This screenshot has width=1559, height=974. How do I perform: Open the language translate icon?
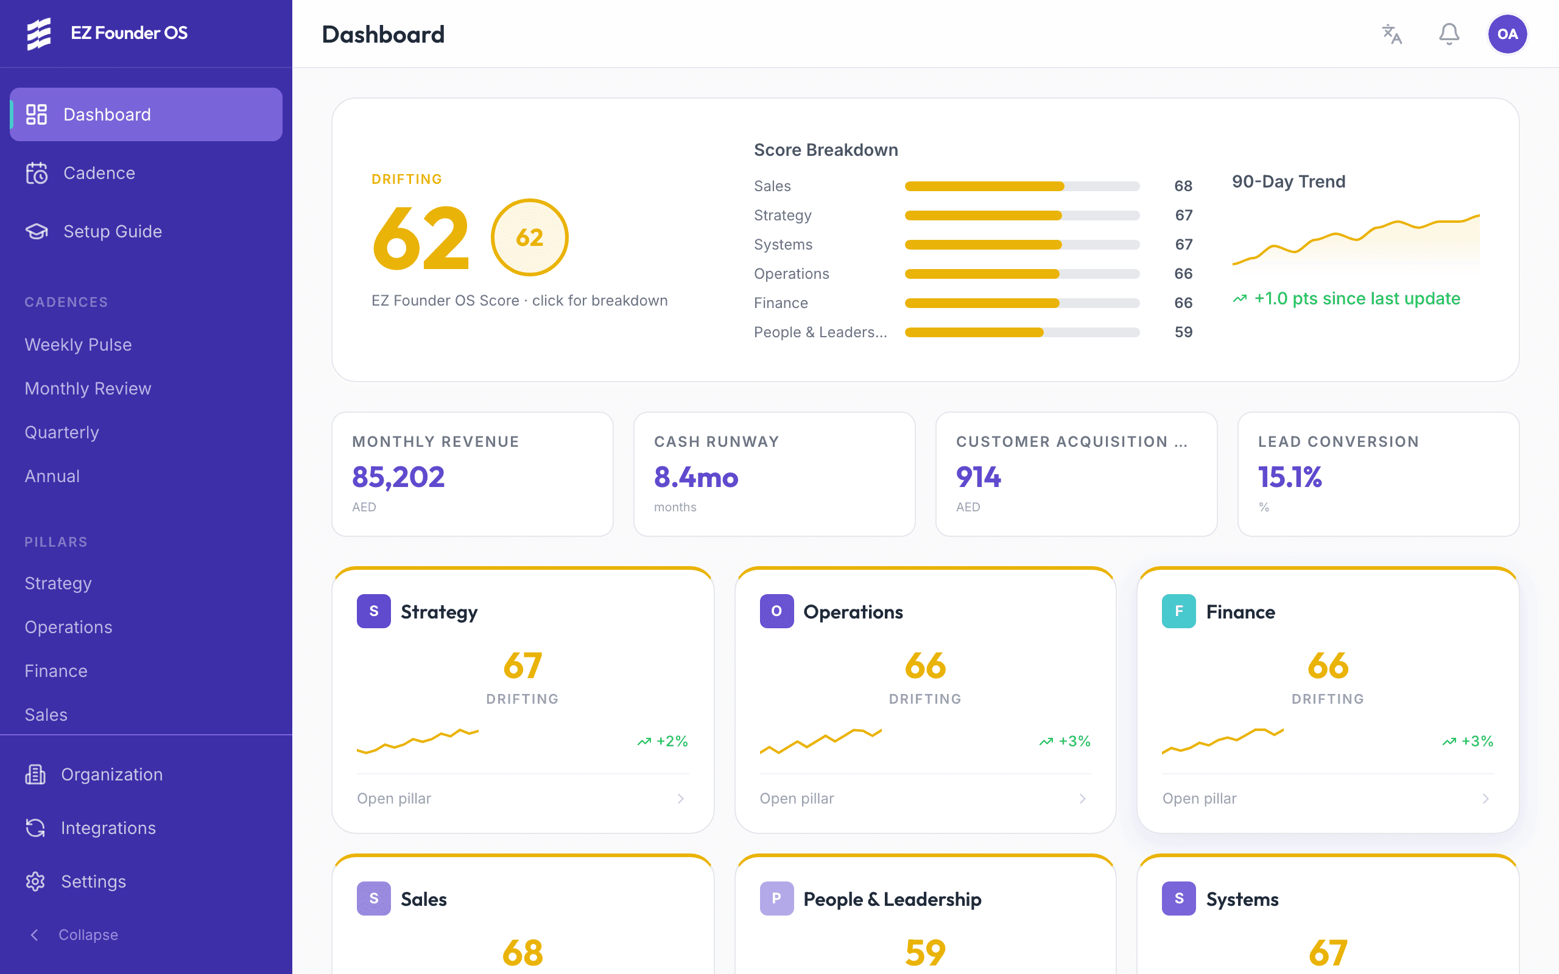click(1392, 33)
